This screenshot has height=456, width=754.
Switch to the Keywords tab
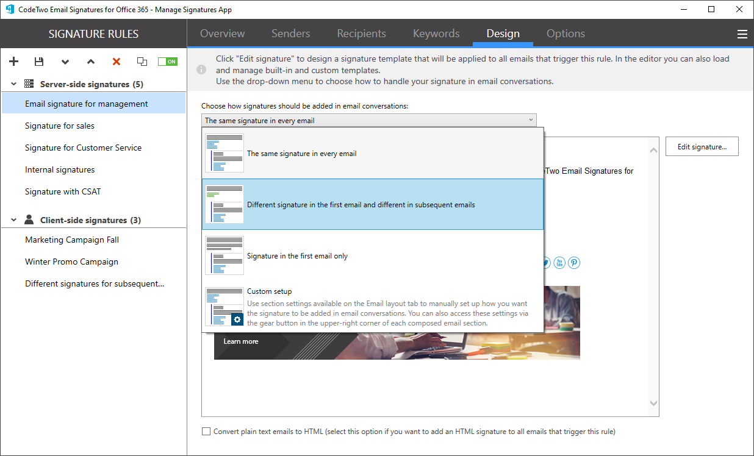[x=436, y=34]
